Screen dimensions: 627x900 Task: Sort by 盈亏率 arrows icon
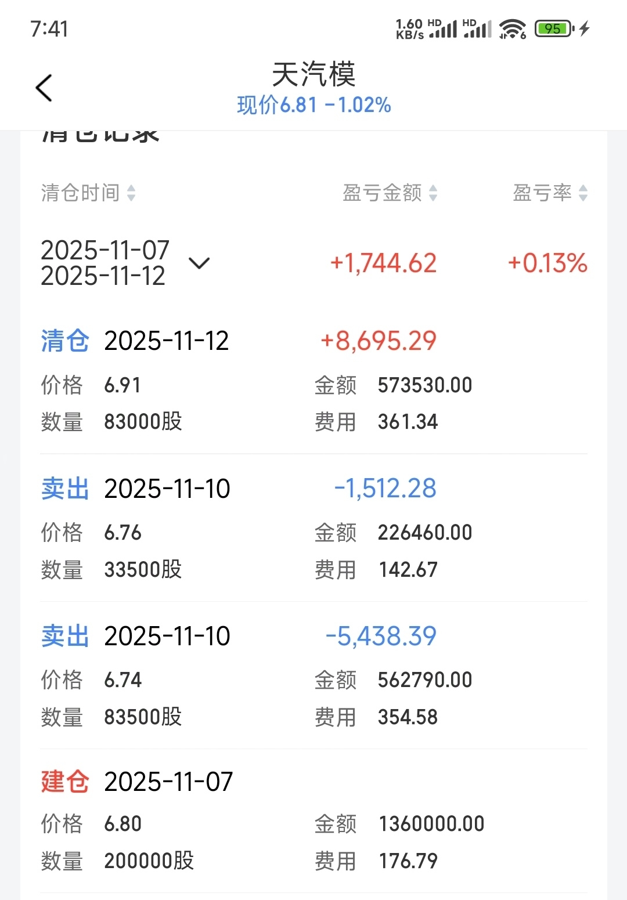(x=583, y=193)
